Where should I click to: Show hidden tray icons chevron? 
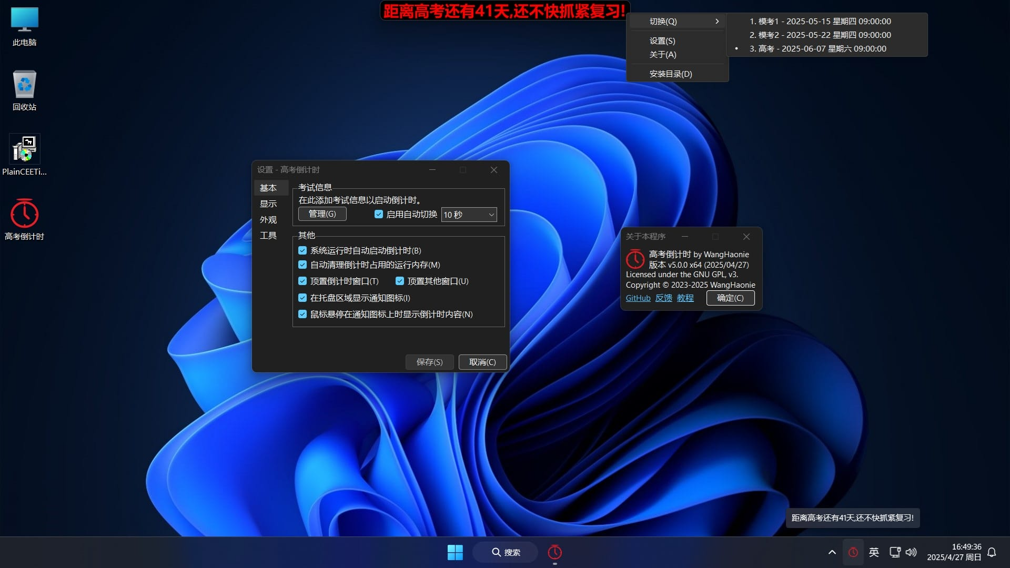click(x=832, y=552)
